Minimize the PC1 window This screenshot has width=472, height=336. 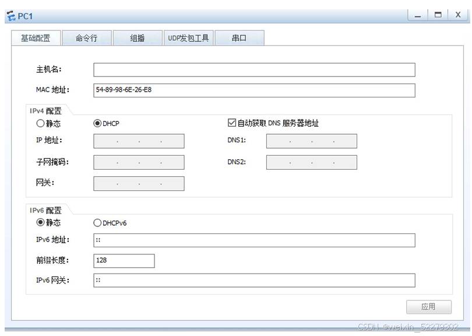pyautogui.click(x=418, y=15)
